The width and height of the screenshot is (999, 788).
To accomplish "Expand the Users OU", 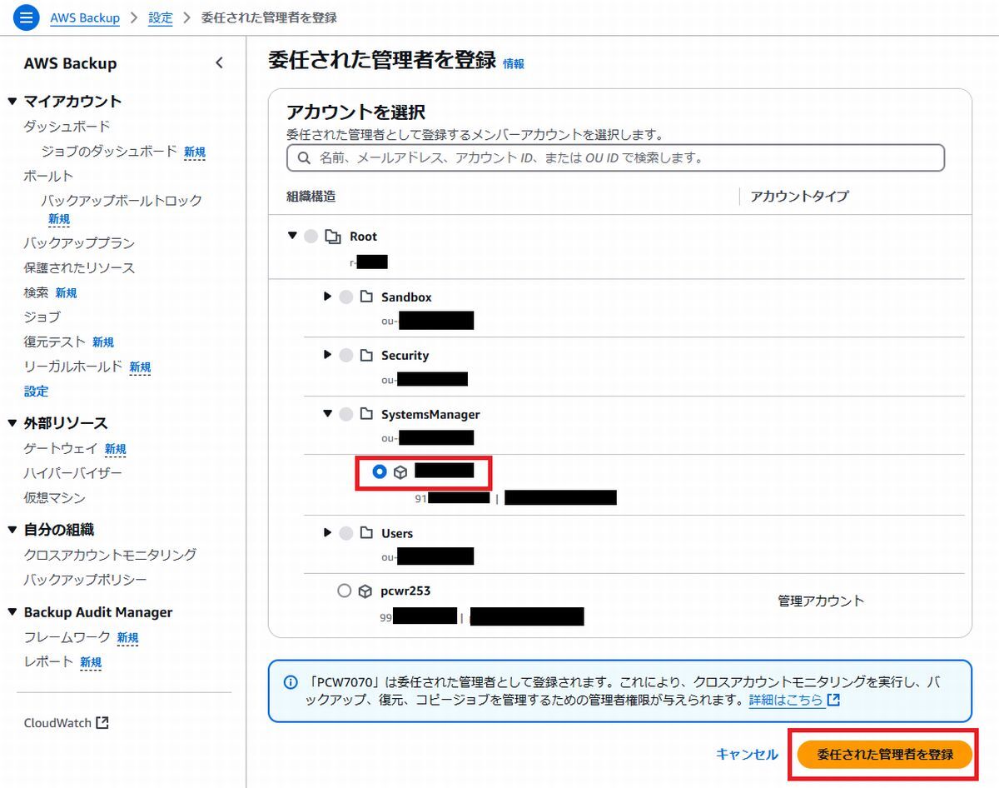I will click(327, 532).
